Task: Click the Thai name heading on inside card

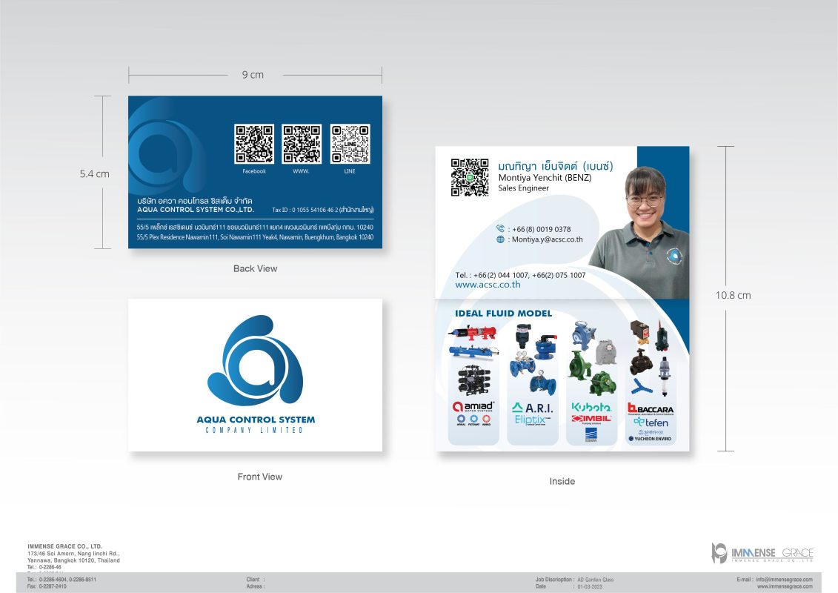Action: click(x=555, y=166)
